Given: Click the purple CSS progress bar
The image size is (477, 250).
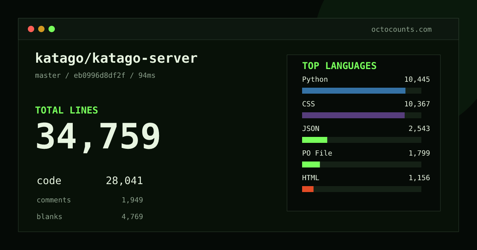Looking at the screenshot, I should tap(353, 115).
